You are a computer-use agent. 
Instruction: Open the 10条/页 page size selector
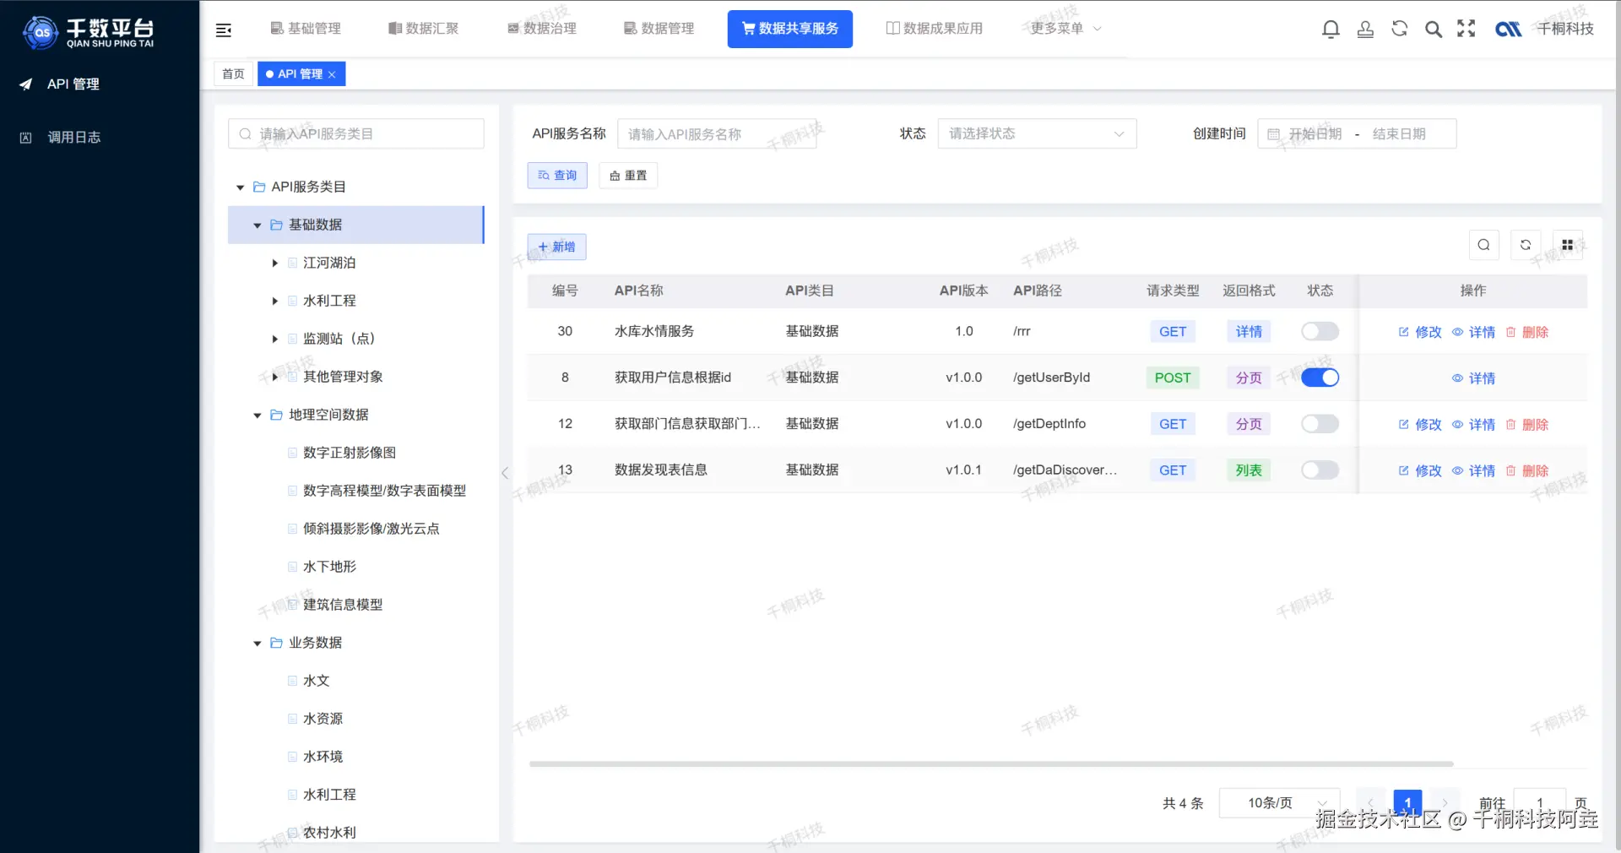pyautogui.click(x=1277, y=803)
